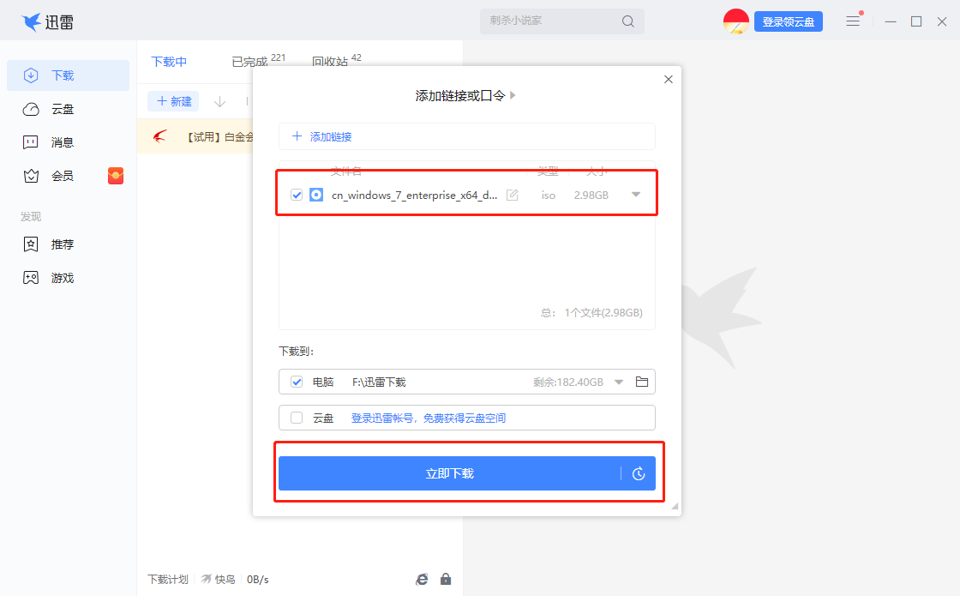Click 立即下载 button
Screen dimensions: 960x596
[x=449, y=473]
